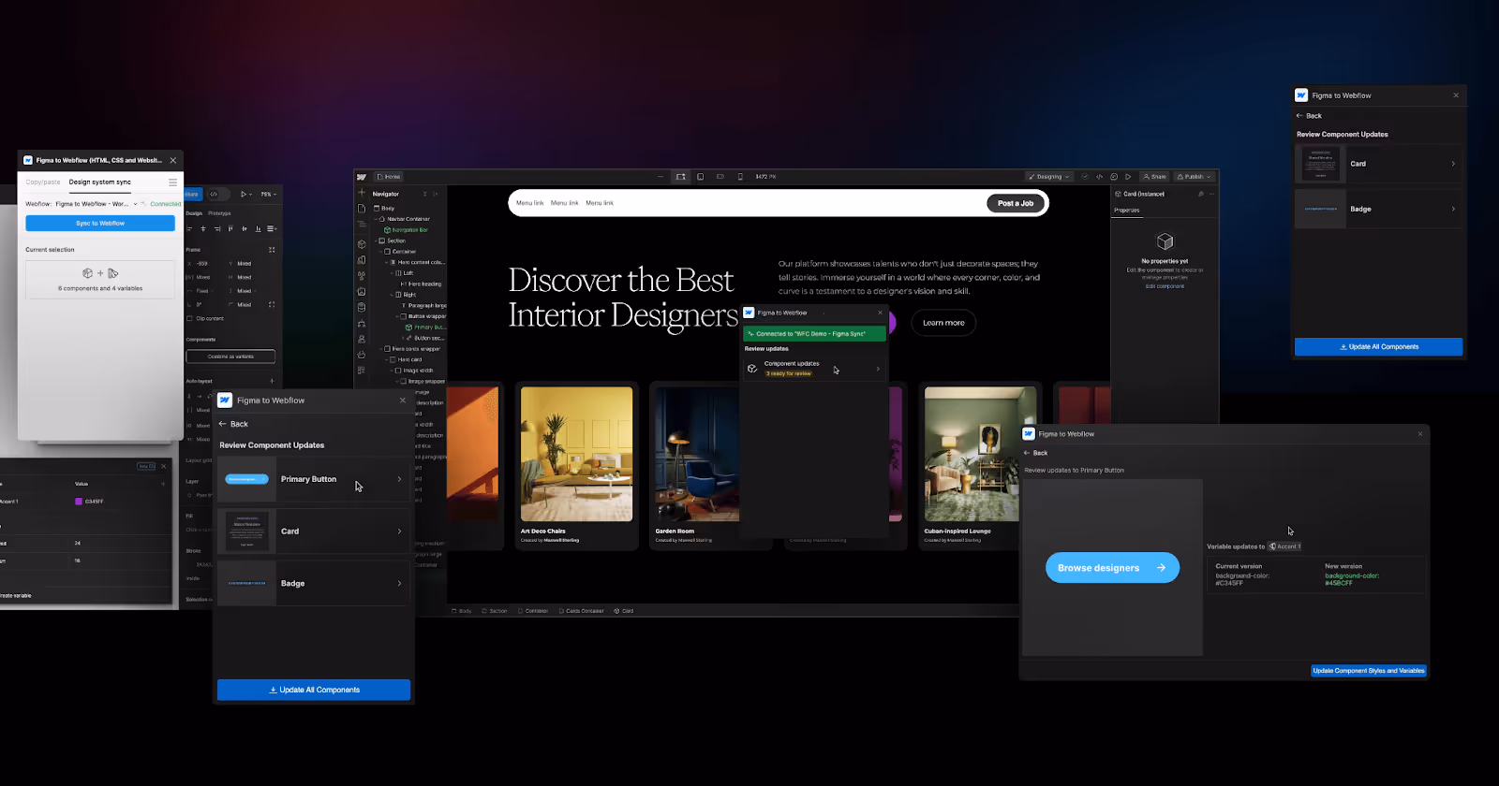The width and height of the screenshot is (1499, 786).
Task: Select the desktop breakpoint icon in Webflow toolbar
Action: tap(681, 177)
